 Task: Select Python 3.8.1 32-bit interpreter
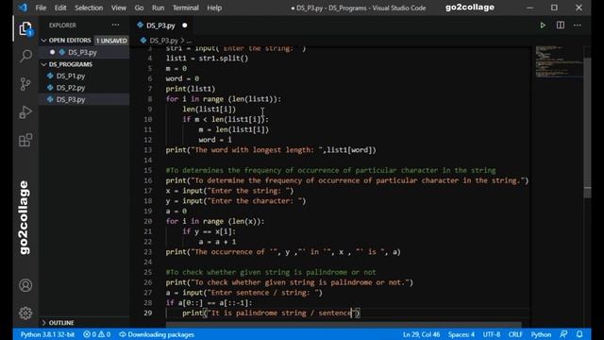pyautogui.click(x=47, y=334)
